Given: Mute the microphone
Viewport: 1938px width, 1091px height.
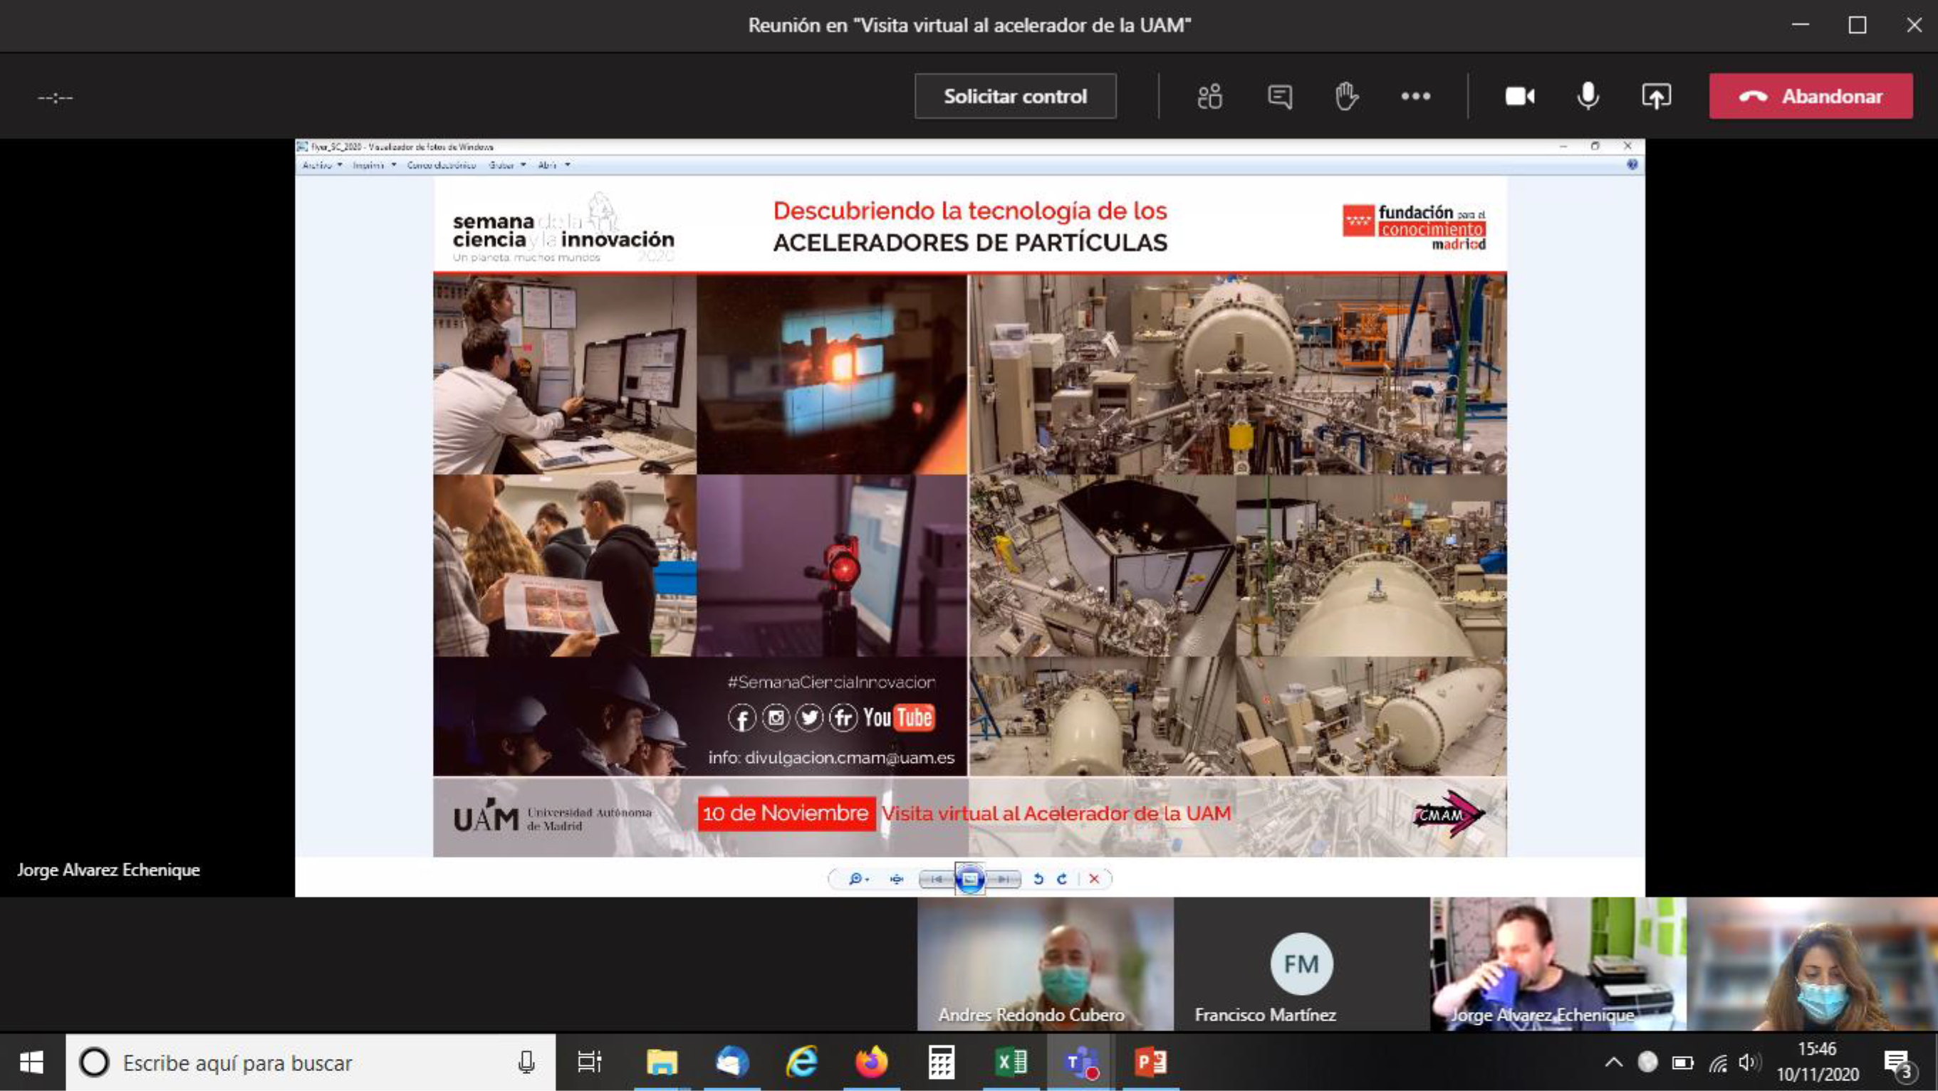Looking at the screenshot, I should pos(1588,96).
